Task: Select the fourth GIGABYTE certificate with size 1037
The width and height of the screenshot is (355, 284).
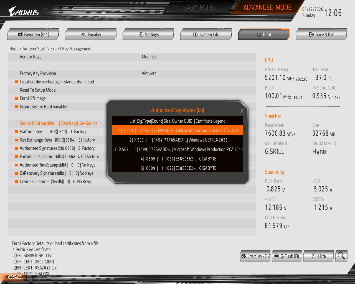Action: [x=177, y=159]
